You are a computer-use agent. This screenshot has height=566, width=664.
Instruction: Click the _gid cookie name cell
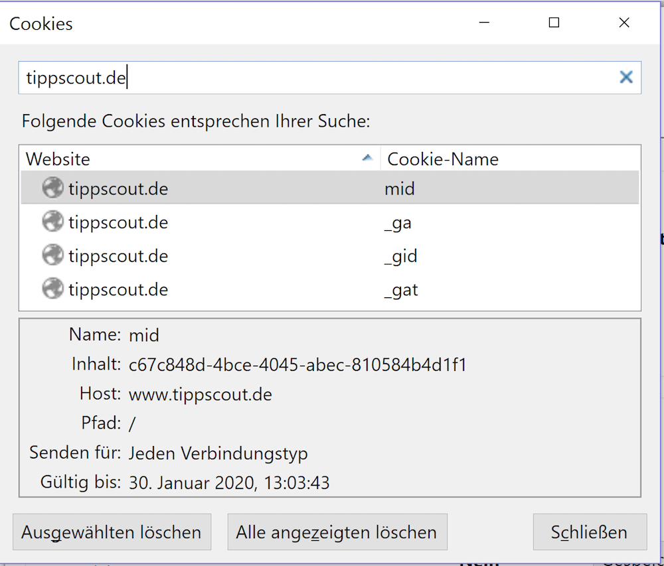pos(400,256)
